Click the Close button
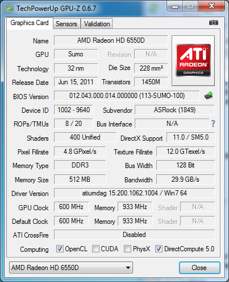Image resolution: width=229 pixels, height=282 pixels. coord(199,268)
